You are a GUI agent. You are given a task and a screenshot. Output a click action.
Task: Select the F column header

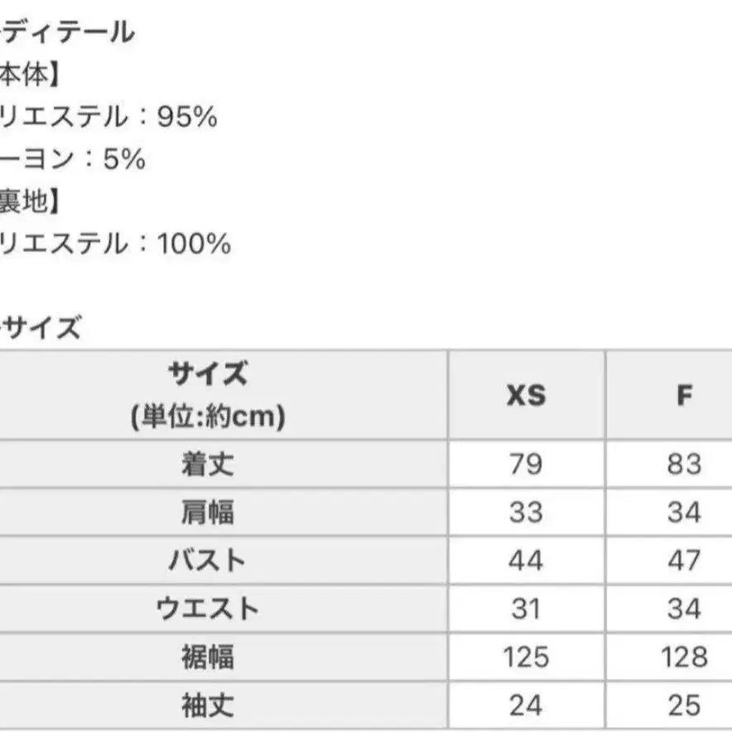684,396
